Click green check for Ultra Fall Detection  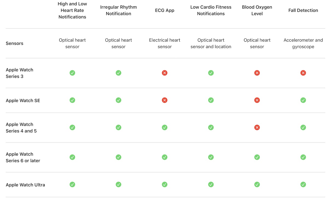point(303,184)
